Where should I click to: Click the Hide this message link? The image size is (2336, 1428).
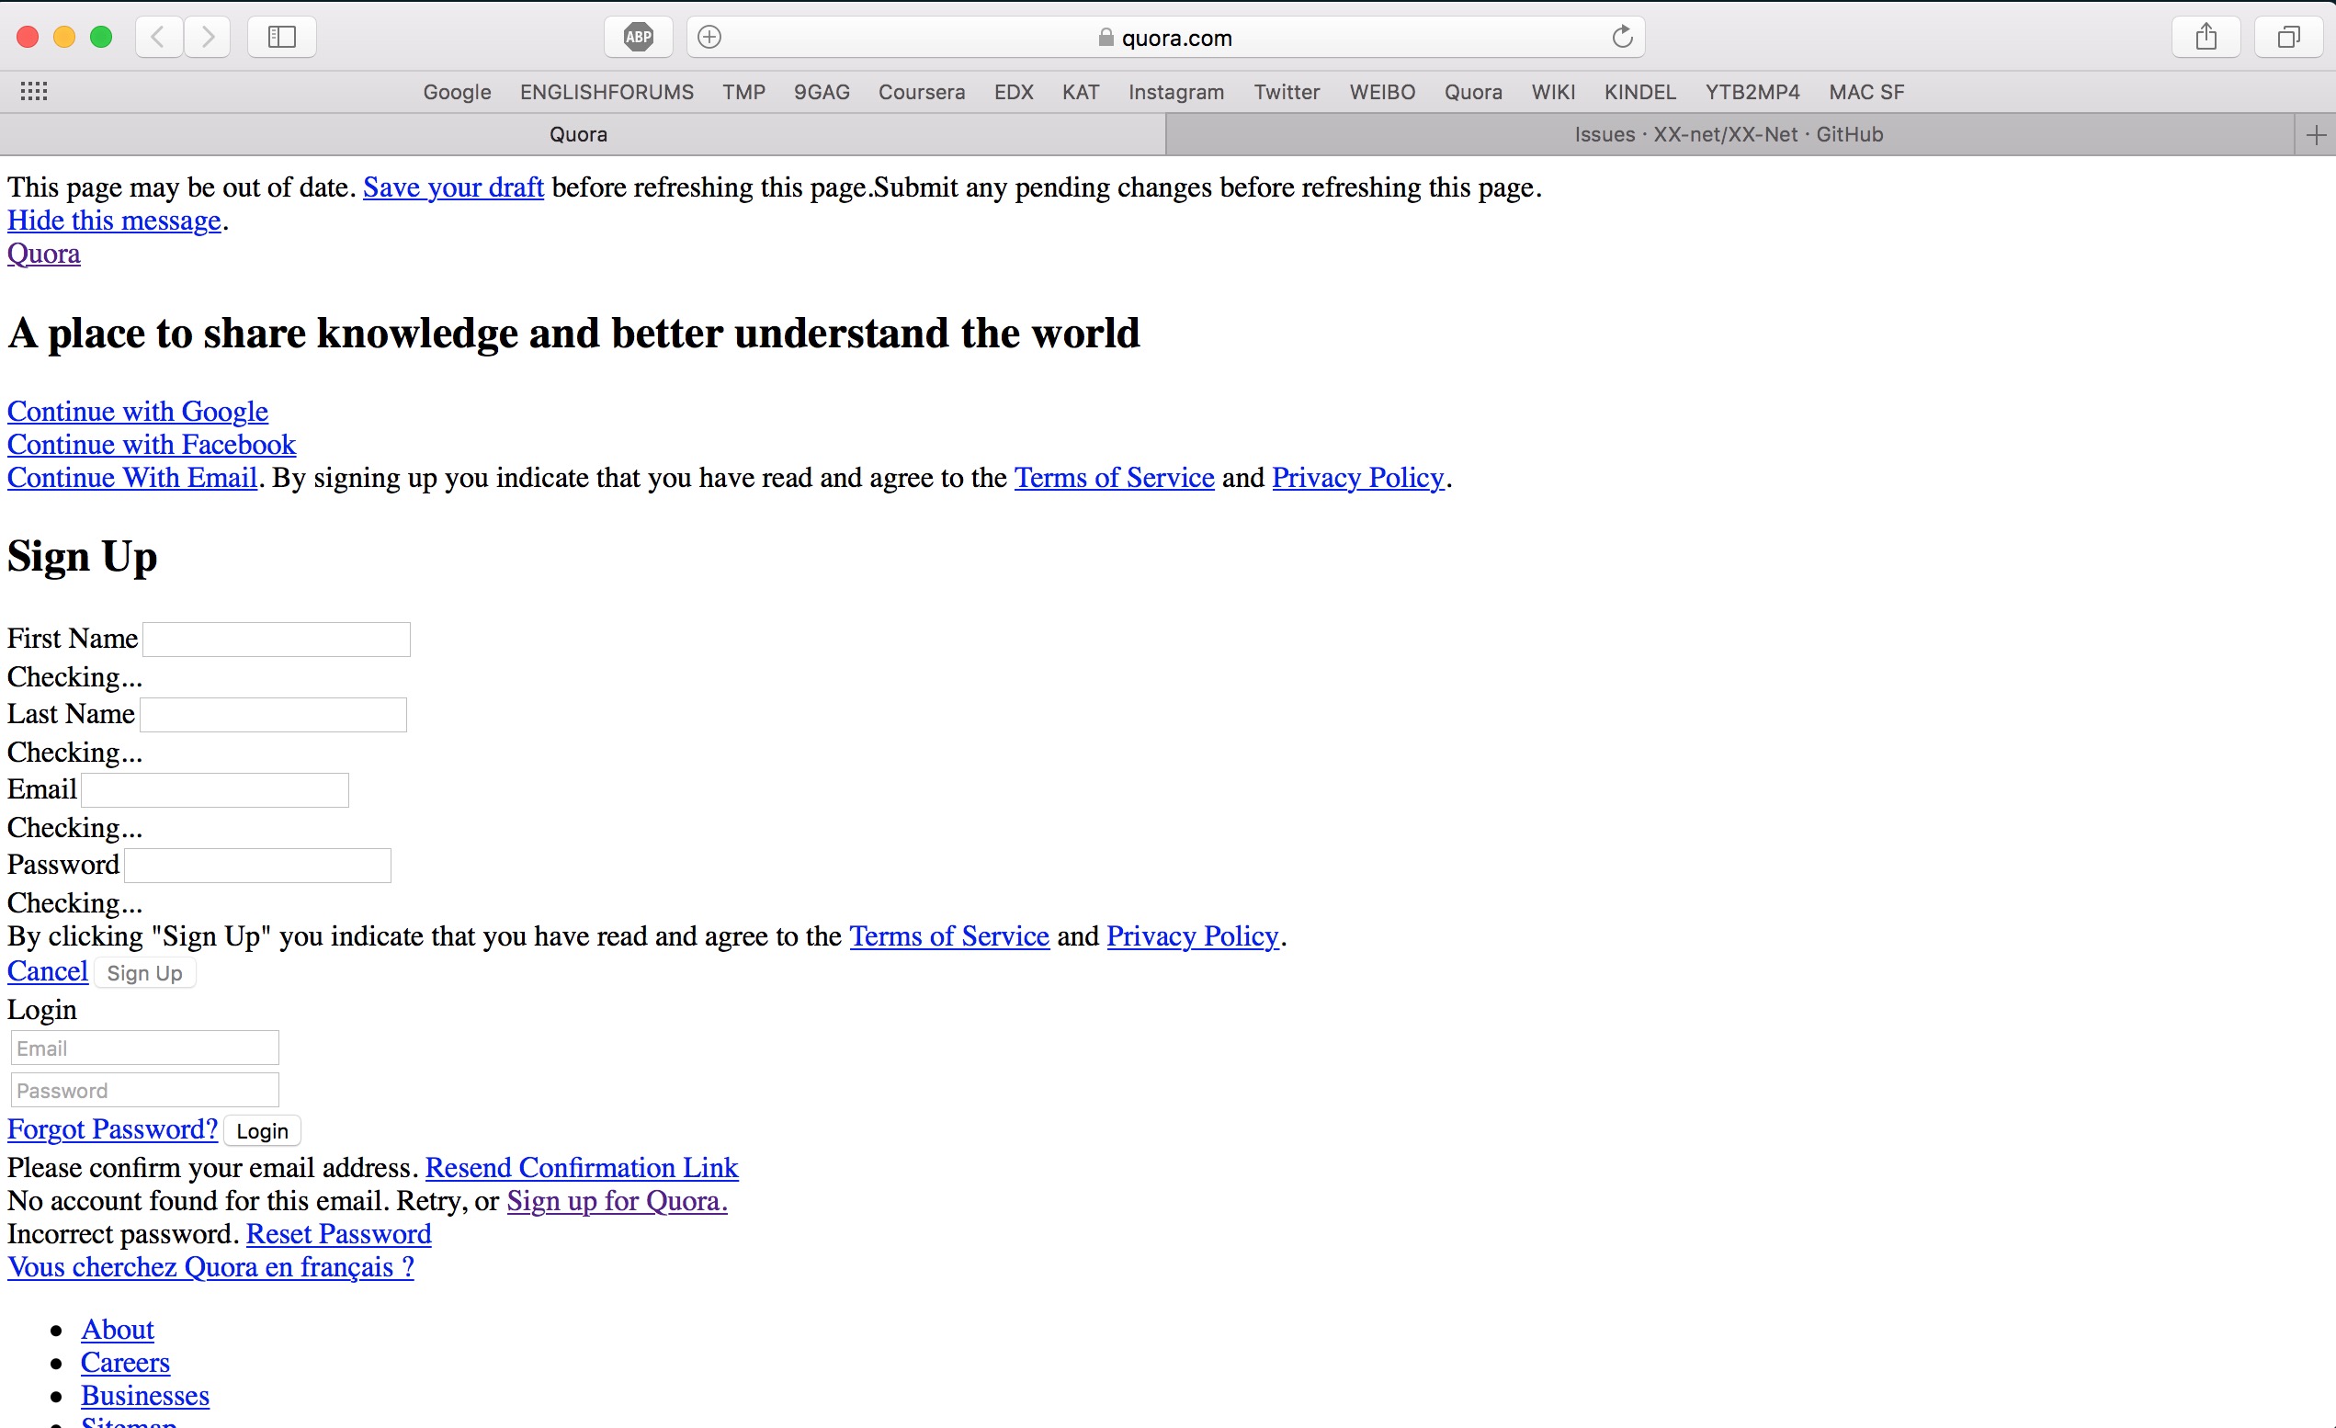pos(114,220)
